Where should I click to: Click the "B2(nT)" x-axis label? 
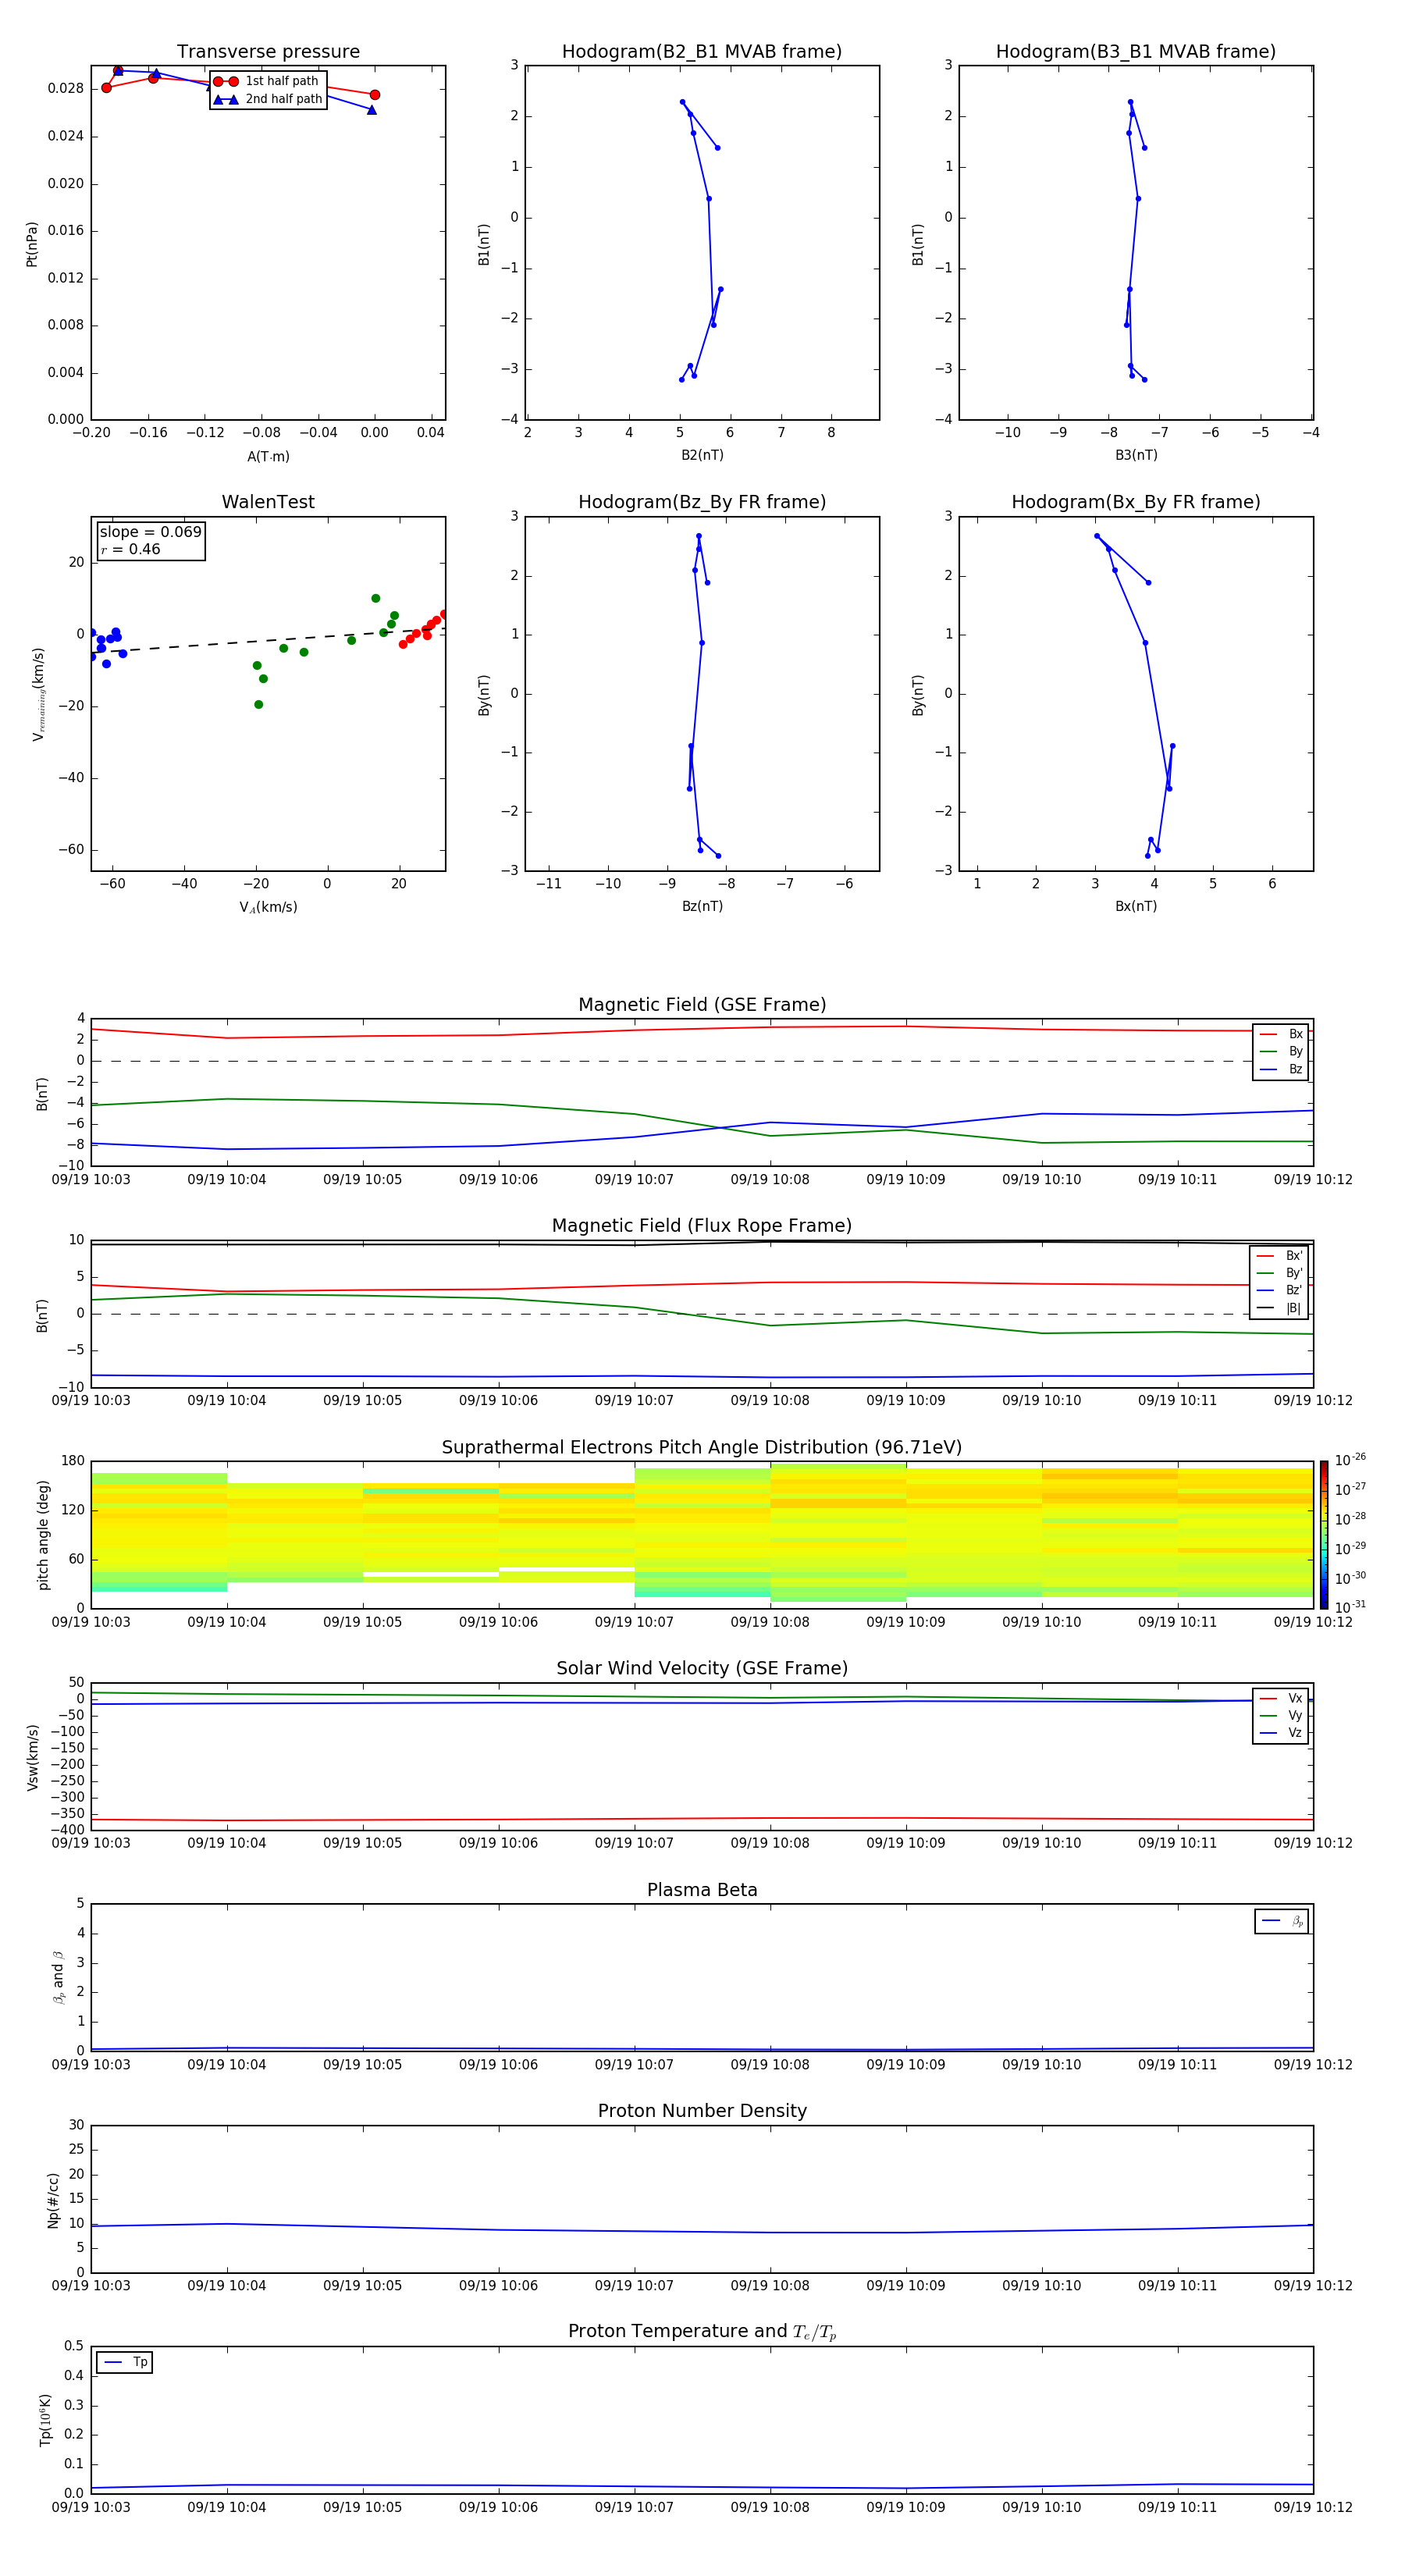tap(702, 455)
